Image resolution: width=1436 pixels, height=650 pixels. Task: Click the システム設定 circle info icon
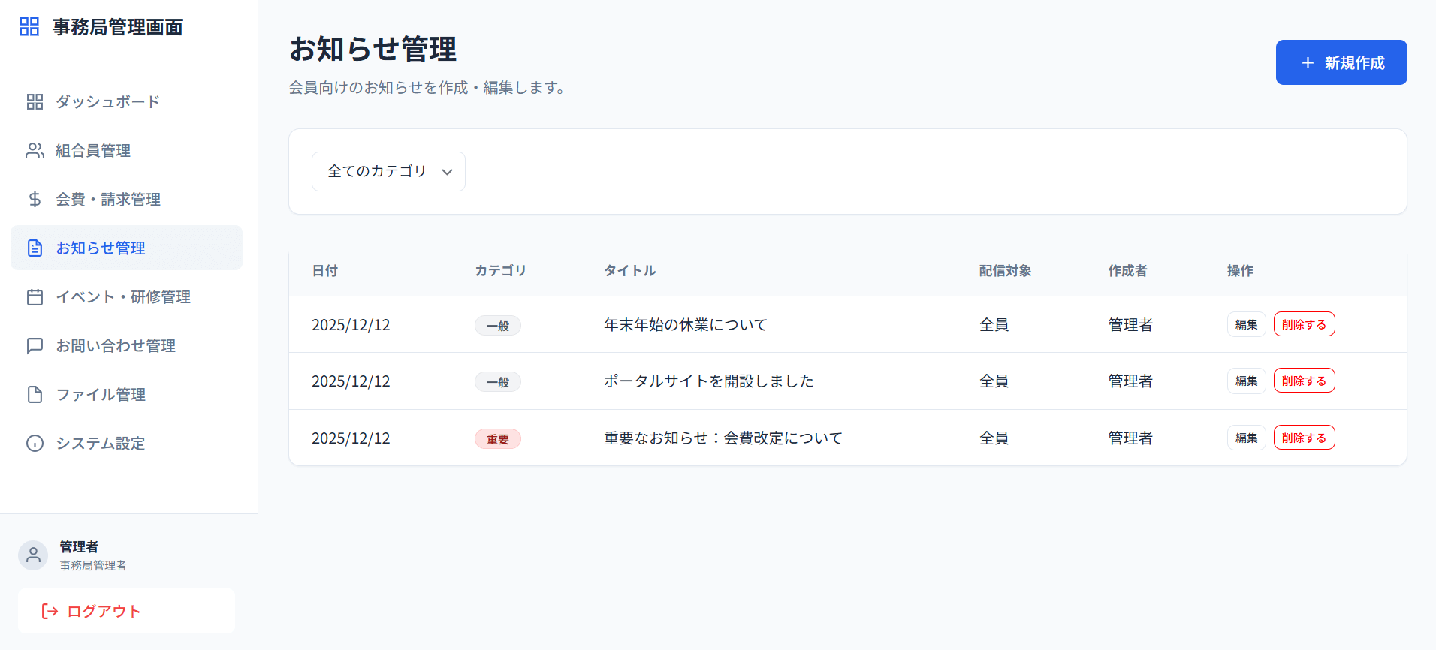pyautogui.click(x=35, y=444)
